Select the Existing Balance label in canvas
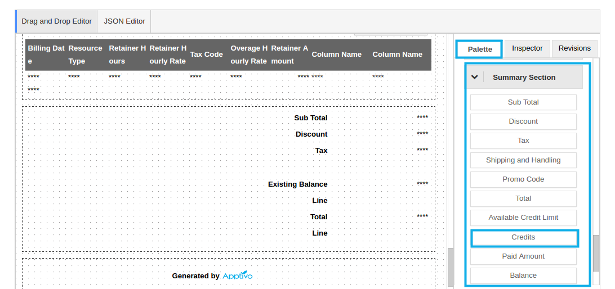Screen dimensions: 615x289 coord(297,184)
